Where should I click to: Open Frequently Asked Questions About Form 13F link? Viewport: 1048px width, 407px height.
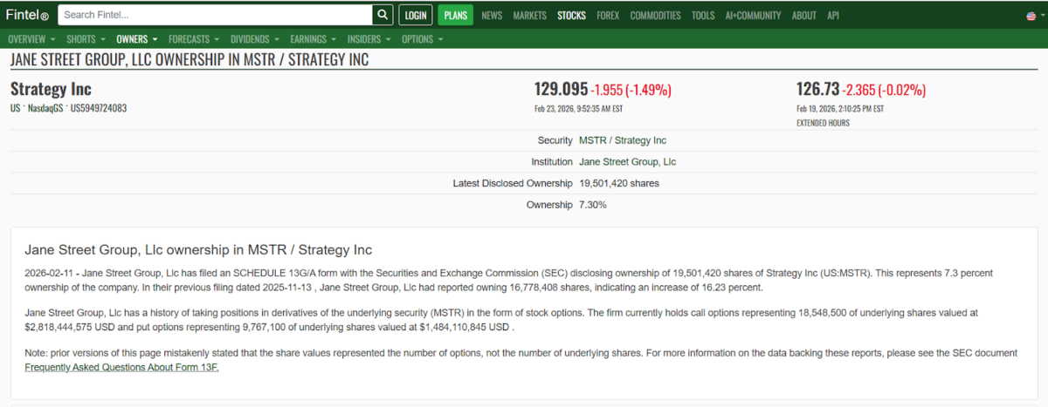pyautogui.click(x=121, y=368)
